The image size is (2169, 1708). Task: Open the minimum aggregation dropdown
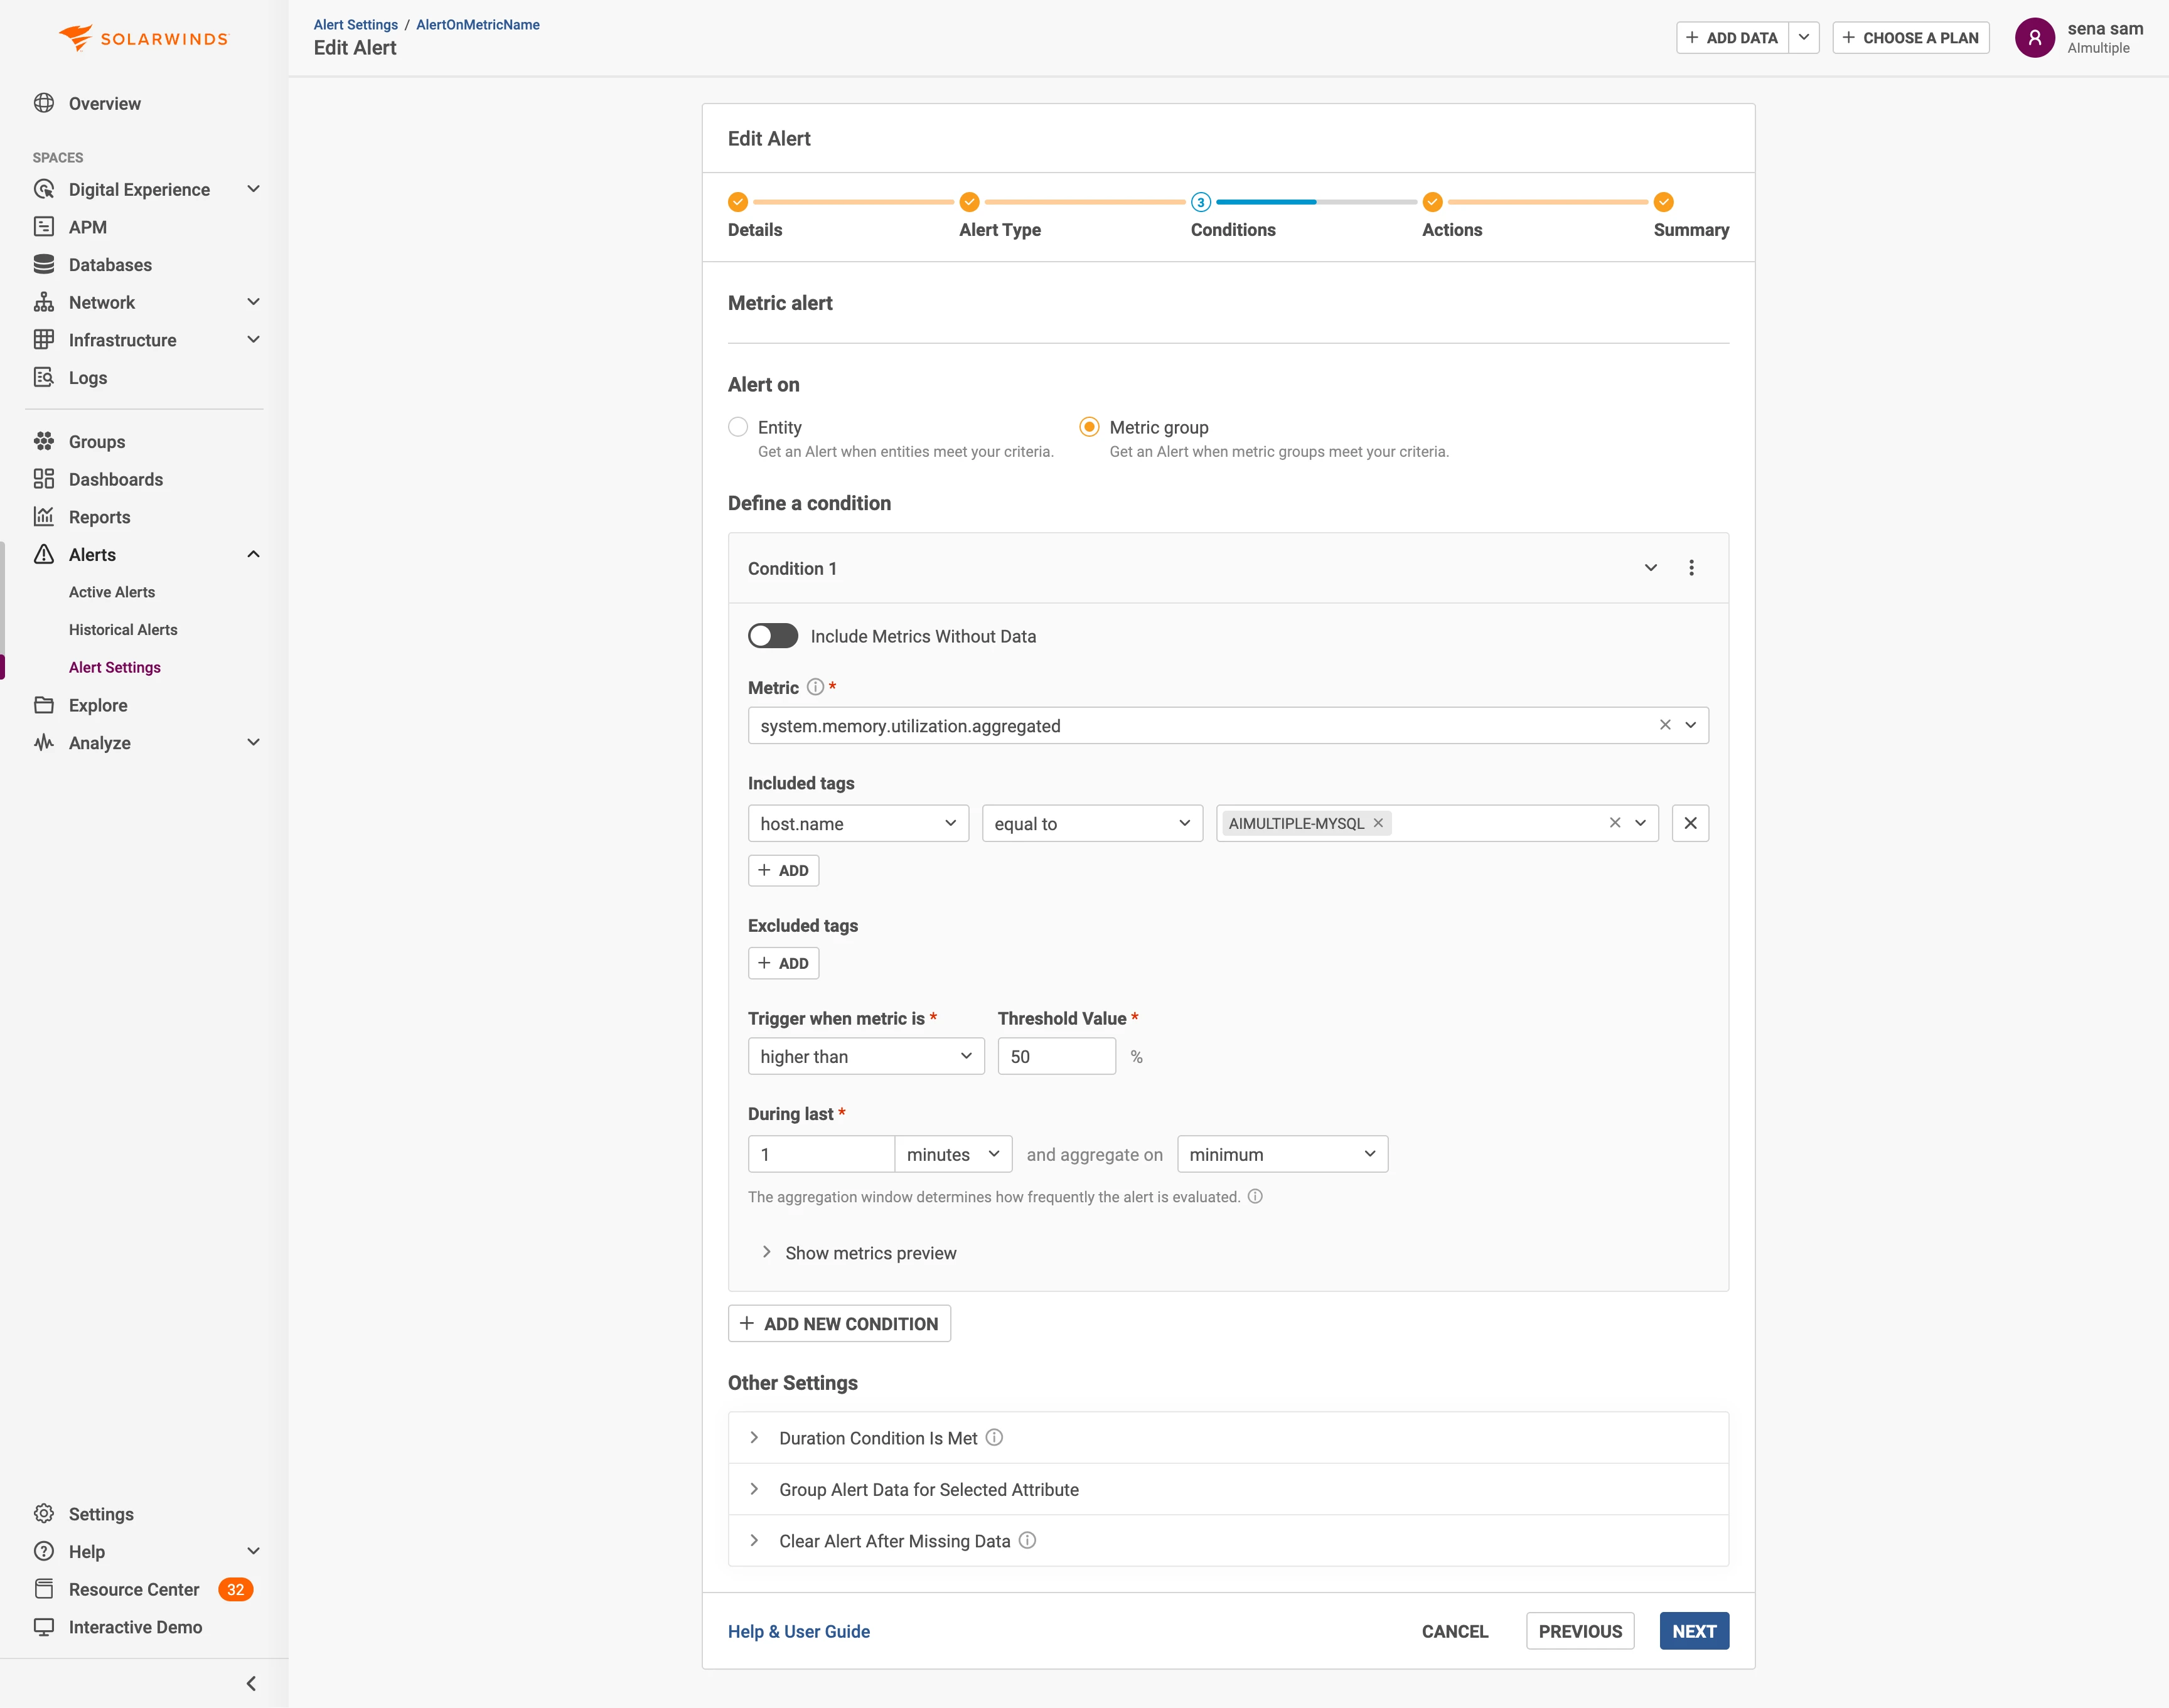coord(1282,1154)
